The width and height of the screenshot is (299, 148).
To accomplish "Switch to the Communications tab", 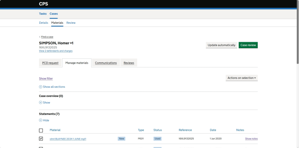I will tap(106, 63).
